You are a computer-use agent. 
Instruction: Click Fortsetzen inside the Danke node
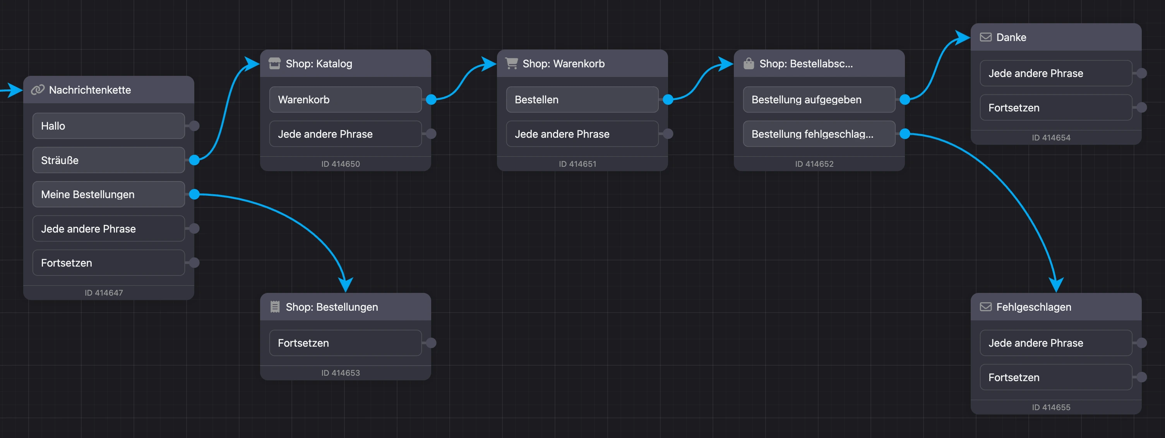(1056, 108)
